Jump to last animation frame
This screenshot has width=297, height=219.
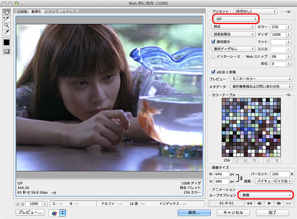(289, 203)
